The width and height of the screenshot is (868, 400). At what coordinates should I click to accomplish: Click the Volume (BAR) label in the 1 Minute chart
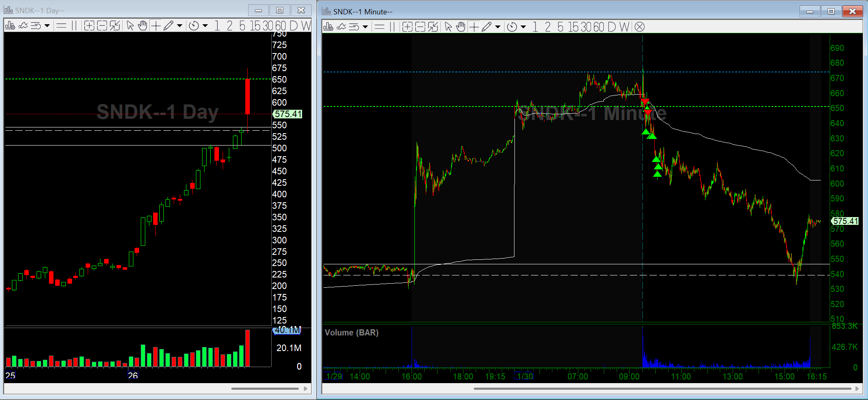point(351,333)
